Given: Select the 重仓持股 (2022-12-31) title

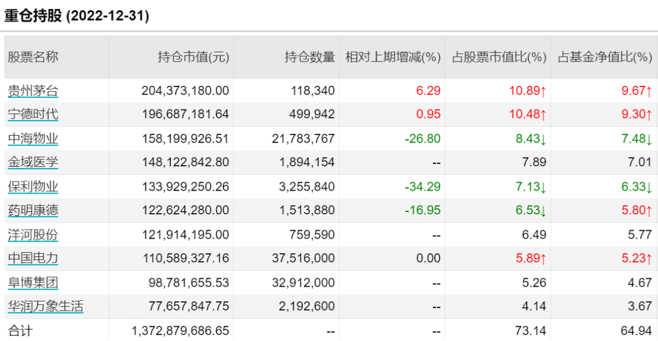Looking at the screenshot, I should tap(77, 16).
